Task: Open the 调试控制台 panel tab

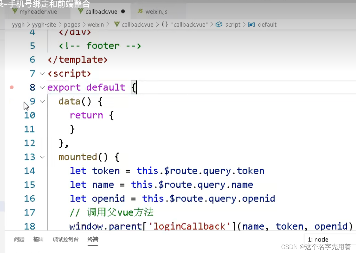Action: click(66, 239)
